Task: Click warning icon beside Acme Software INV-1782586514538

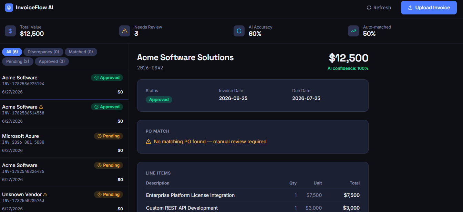Action: (41, 107)
